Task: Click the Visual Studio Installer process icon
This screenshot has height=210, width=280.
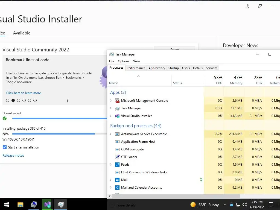Action: pos(117,116)
